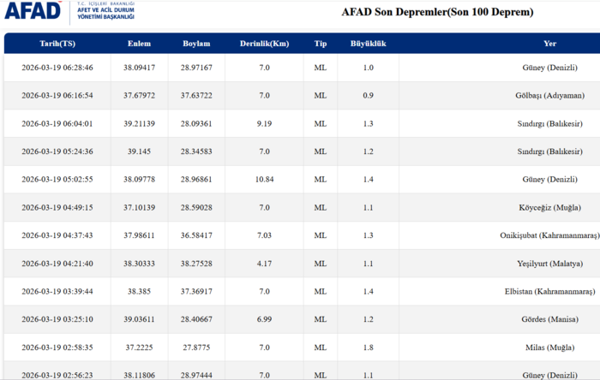Viewport: 600px width, 380px height.
Task: Select date cell 2026-03-19 06:16:54
Action: (x=57, y=96)
